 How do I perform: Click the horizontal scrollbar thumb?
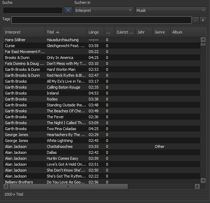pyautogui.click(x=69, y=186)
